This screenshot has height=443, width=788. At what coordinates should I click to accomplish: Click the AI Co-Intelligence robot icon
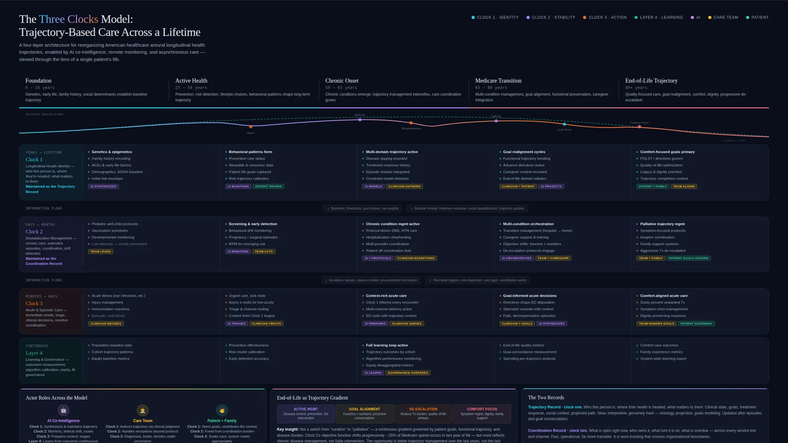(x=64, y=410)
